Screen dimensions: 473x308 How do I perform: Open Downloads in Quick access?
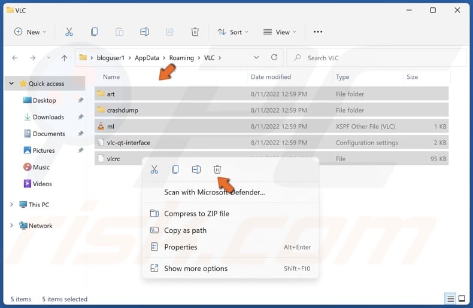[48, 117]
